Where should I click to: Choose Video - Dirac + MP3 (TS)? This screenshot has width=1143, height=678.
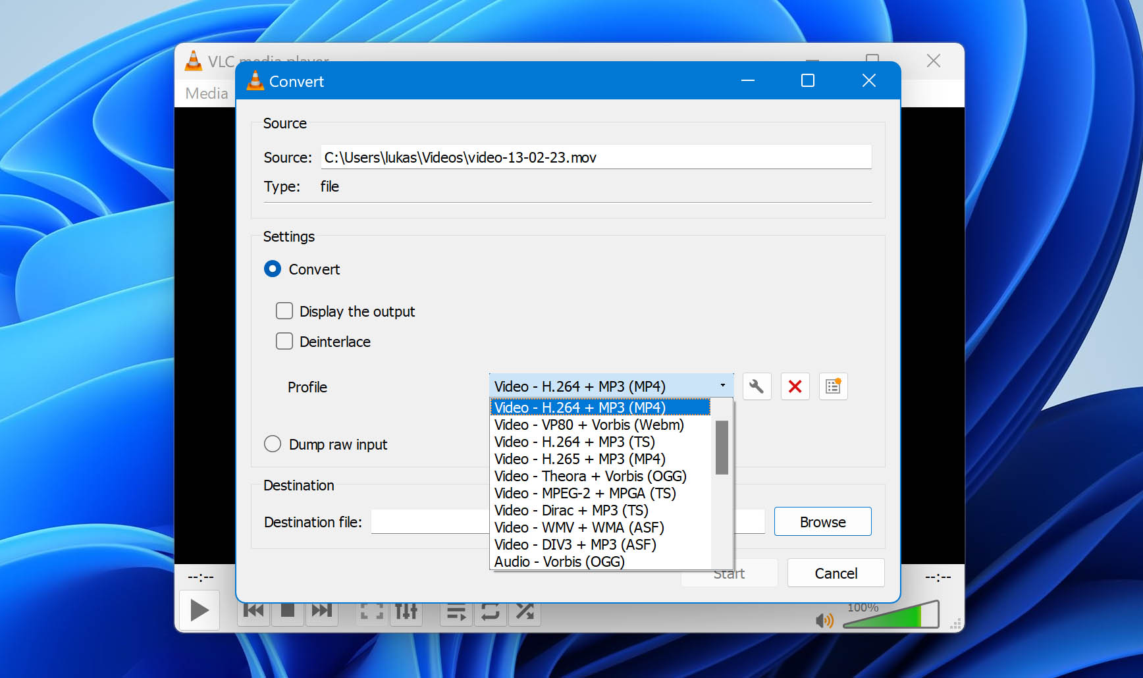(600, 510)
